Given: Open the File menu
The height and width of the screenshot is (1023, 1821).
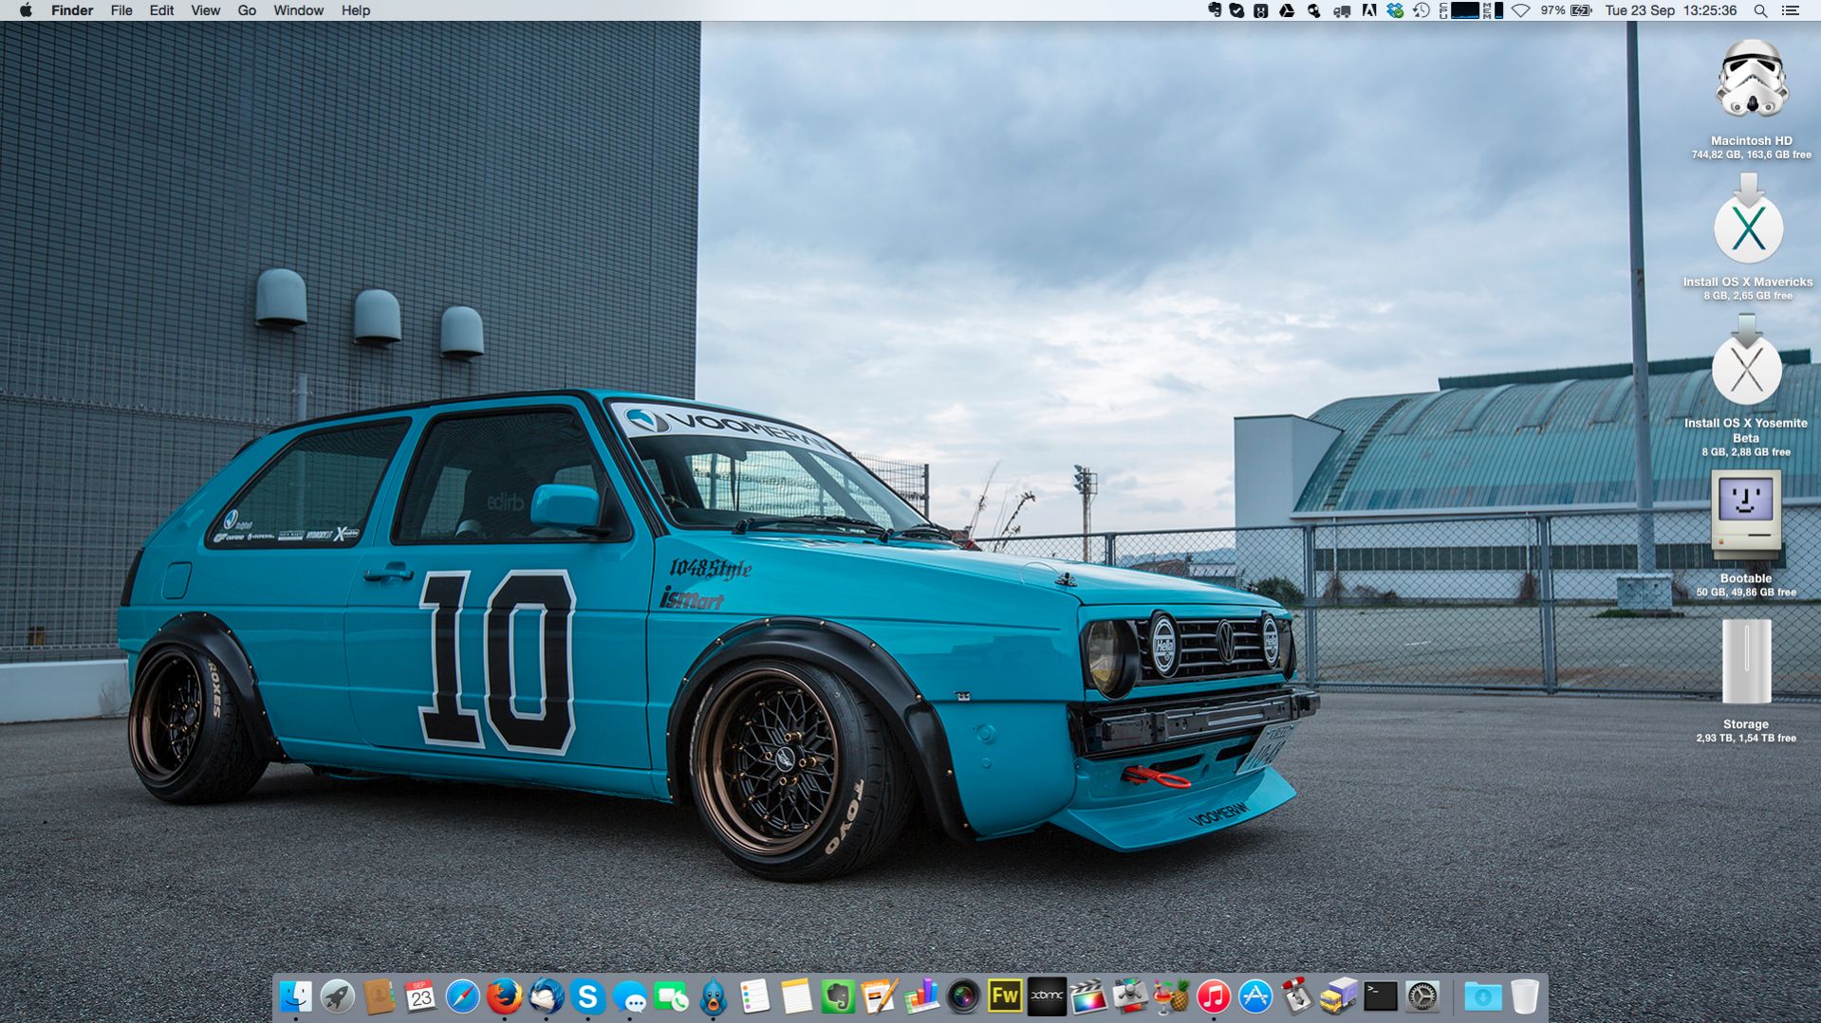Looking at the screenshot, I should point(121,10).
